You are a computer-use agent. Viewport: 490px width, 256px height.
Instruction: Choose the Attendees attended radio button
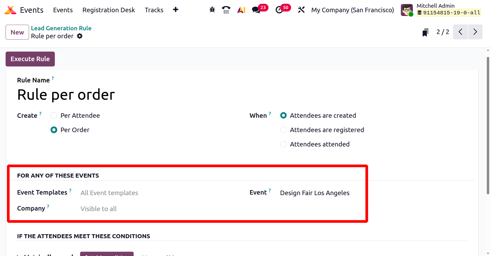[283, 144]
